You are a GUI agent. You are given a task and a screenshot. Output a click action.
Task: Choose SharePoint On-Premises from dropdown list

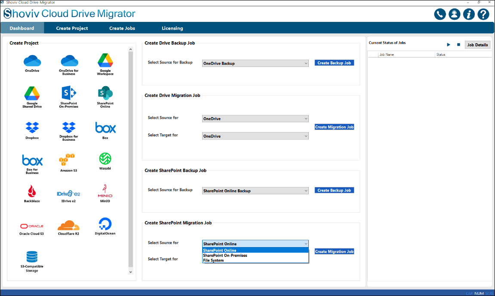[255, 255]
